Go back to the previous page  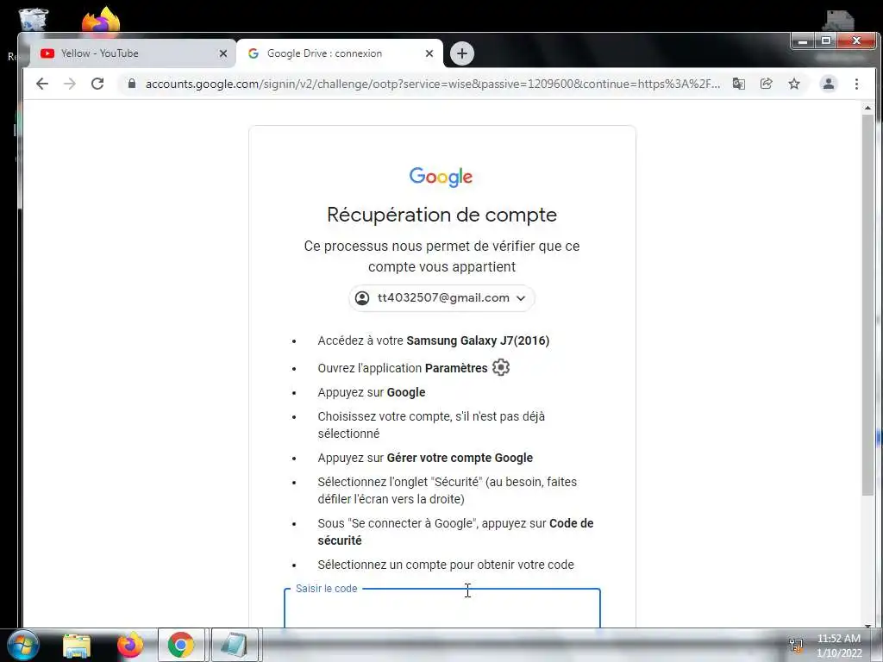click(42, 84)
